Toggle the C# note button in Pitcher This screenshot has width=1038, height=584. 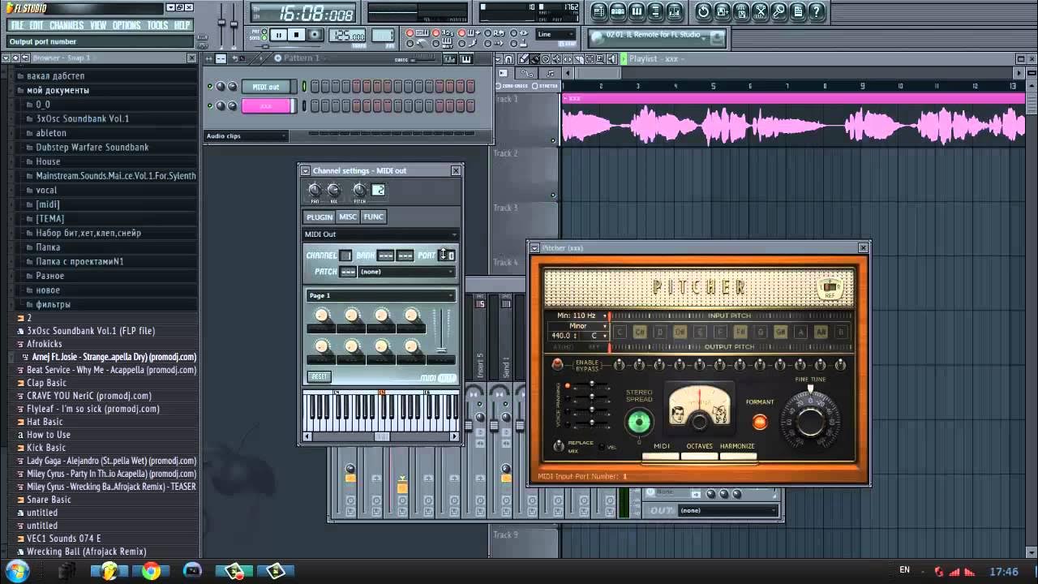click(639, 332)
